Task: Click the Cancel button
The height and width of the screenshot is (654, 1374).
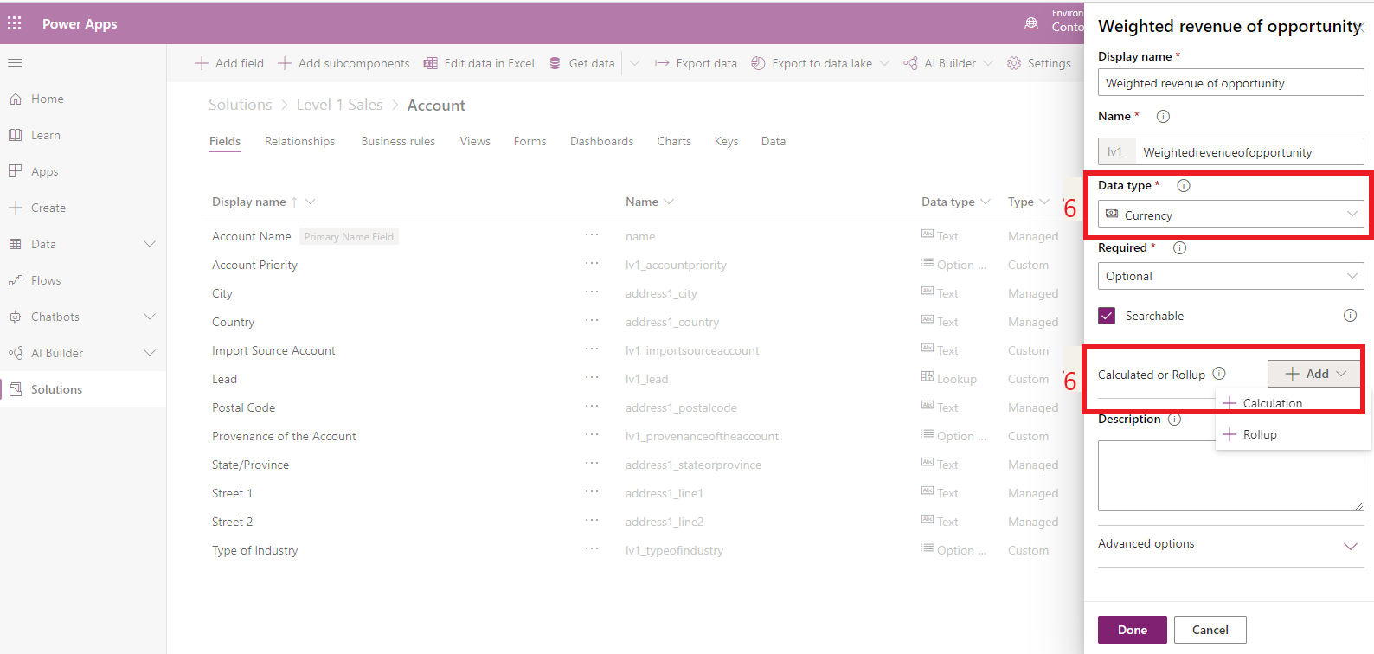Action: tap(1210, 630)
